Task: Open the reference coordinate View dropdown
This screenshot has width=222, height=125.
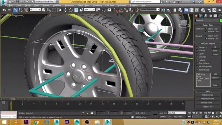Action: pyautogui.click(x=89, y=9)
